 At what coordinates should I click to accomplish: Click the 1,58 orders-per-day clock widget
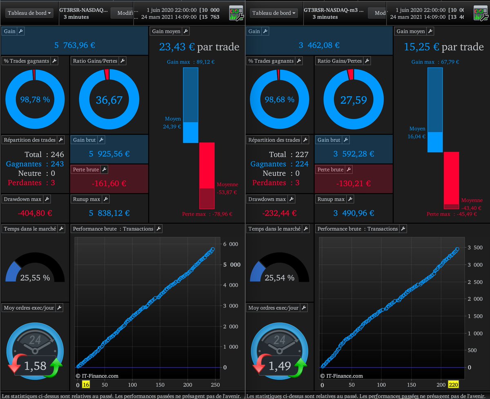point(35,350)
